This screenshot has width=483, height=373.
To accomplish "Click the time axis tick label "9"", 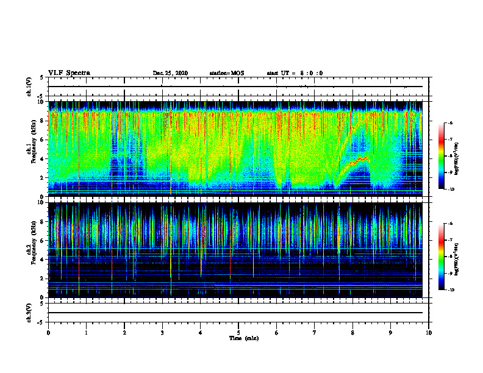I will 390,333.
